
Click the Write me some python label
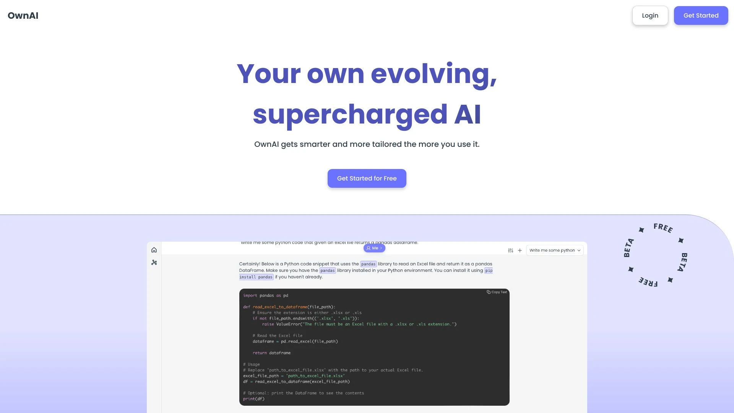pyautogui.click(x=552, y=250)
